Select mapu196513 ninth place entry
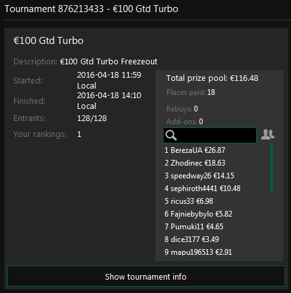The width and height of the screenshot is (291, 293). [x=198, y=252]
